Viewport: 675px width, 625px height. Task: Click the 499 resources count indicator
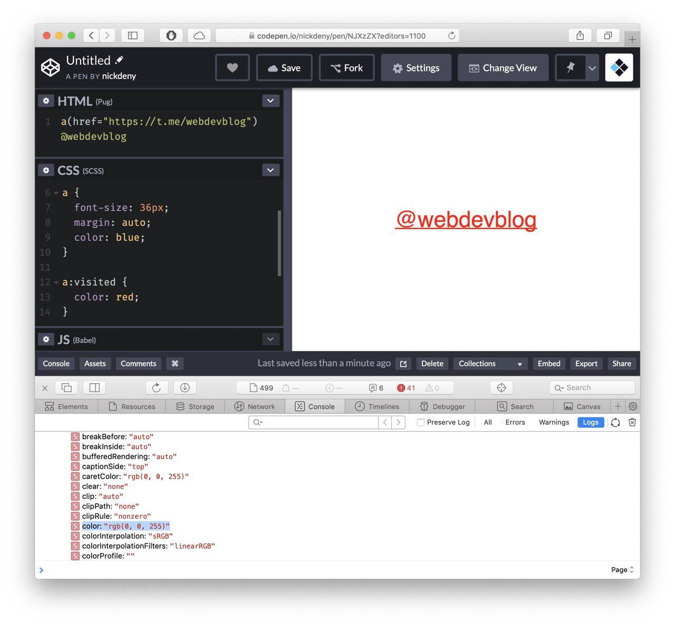262,388
